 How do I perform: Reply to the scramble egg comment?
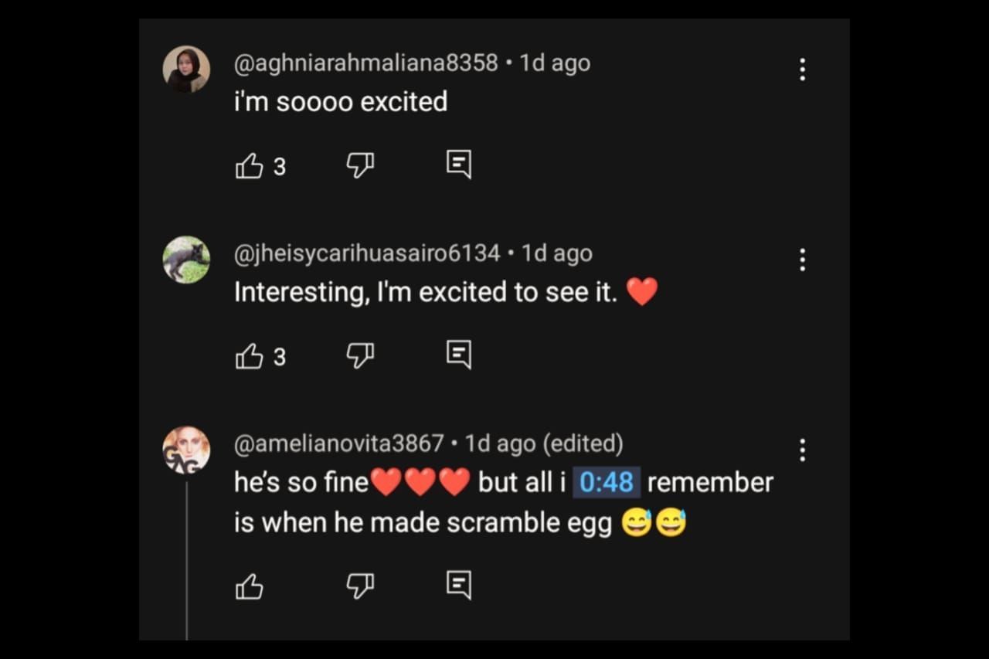(x=459, y=586)
